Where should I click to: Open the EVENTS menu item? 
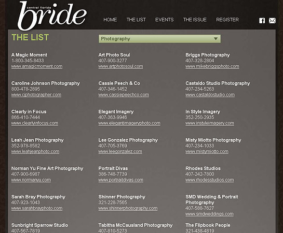pyautogui.click(x=165, y=20)
